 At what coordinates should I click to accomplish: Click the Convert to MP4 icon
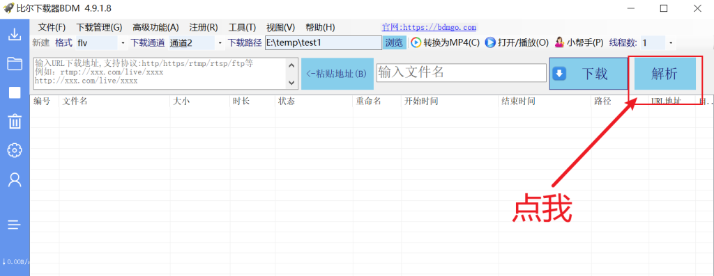click(416, 42)
